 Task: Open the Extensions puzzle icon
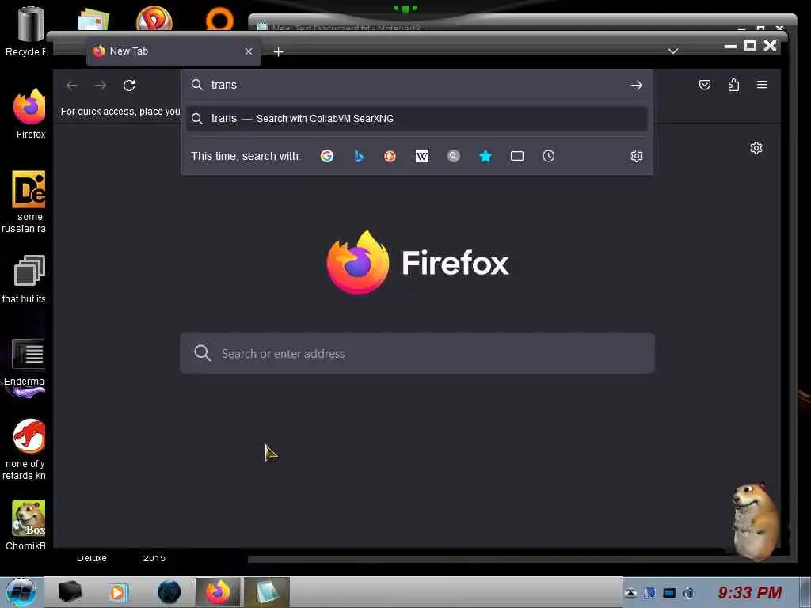tap(733, 85)
